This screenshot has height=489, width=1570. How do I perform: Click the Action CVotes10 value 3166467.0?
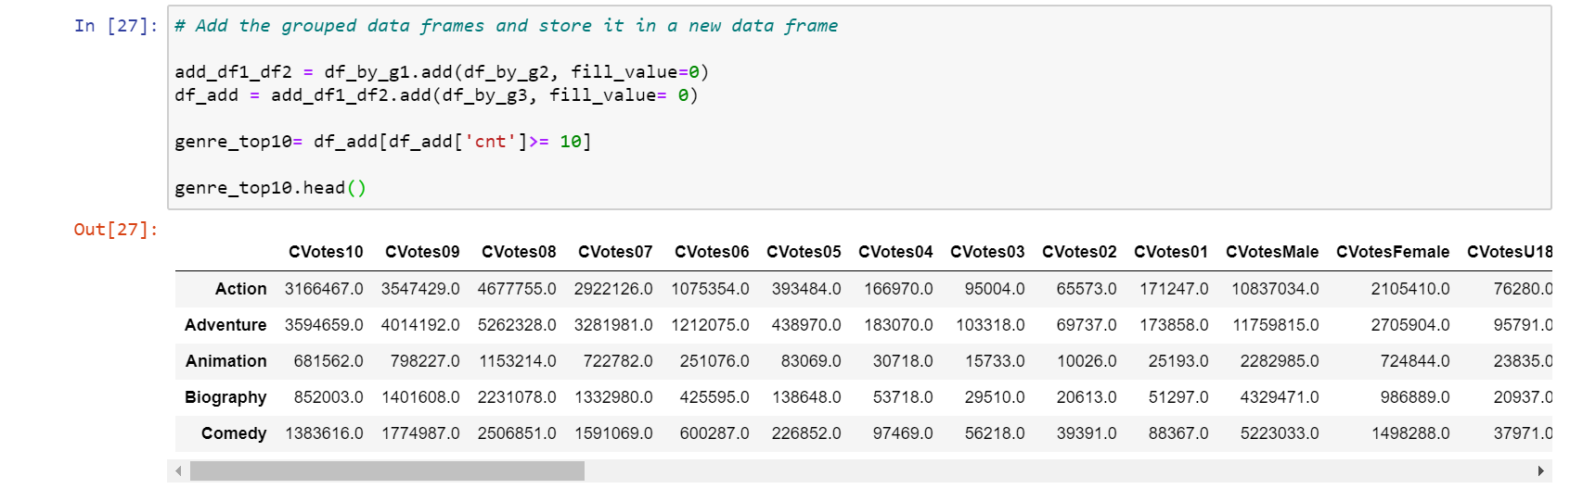pyautogui.click(x=324, y=289)
